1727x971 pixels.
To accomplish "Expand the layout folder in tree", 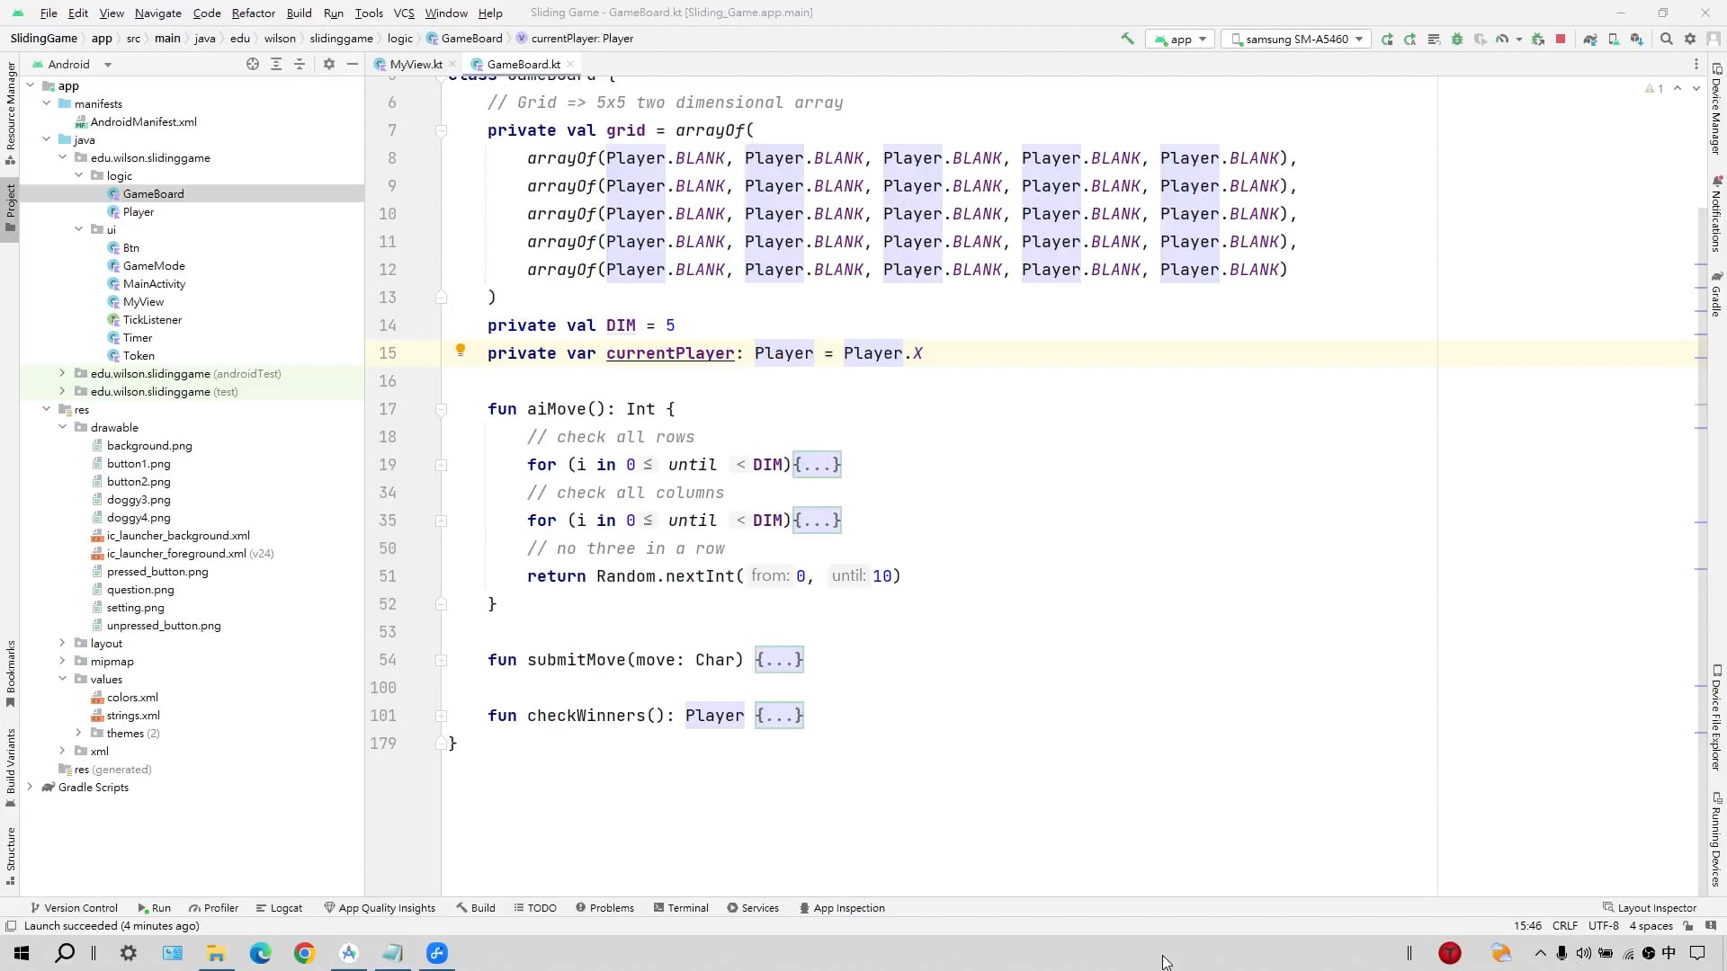I will point(62,643).
